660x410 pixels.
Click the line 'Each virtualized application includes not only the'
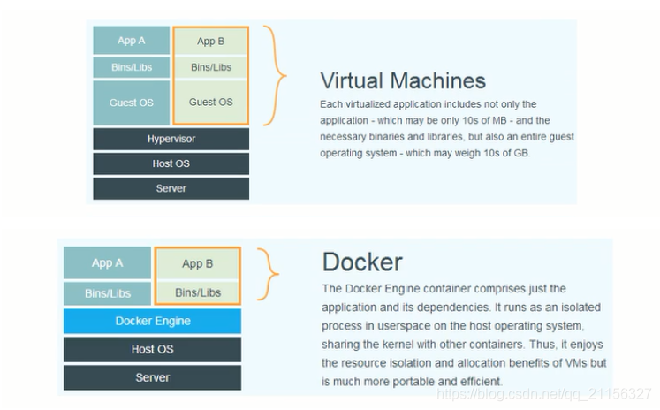click(429, 104)
